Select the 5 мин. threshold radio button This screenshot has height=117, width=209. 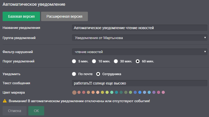[x=74, y=61]
